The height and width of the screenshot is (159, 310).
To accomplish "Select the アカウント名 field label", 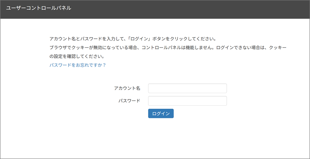I will [127, 88].
